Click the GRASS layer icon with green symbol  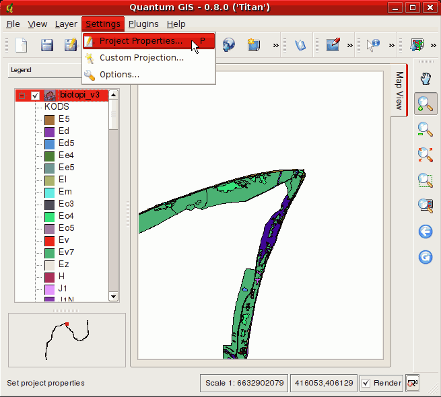(x=417, y=45)
